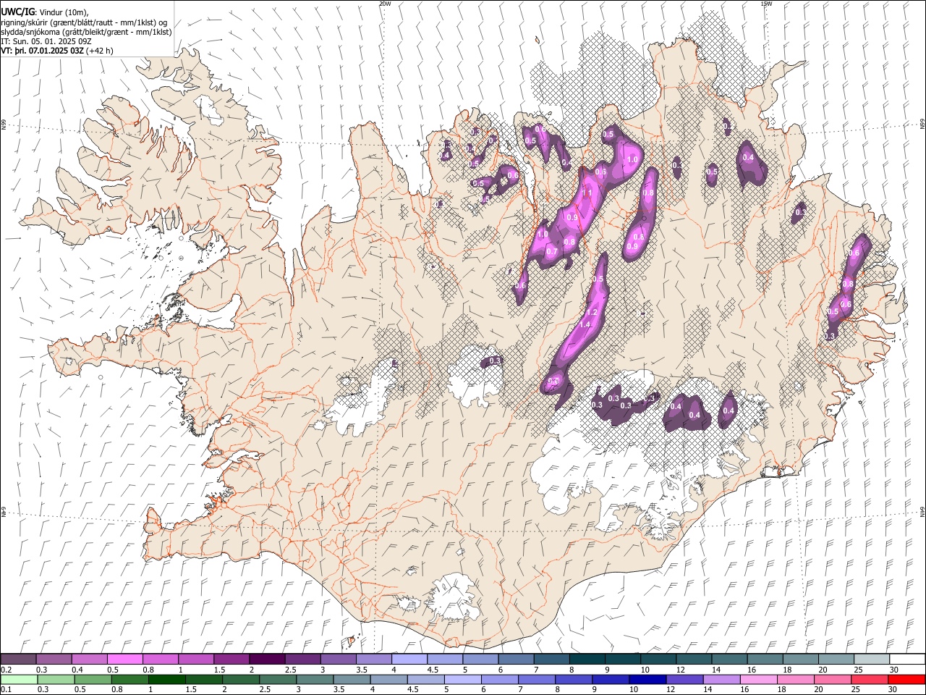Screen dimensions: 926x695
Task: Pick upper legend swatch between 18 and 20
Action: tap(801, 659)
